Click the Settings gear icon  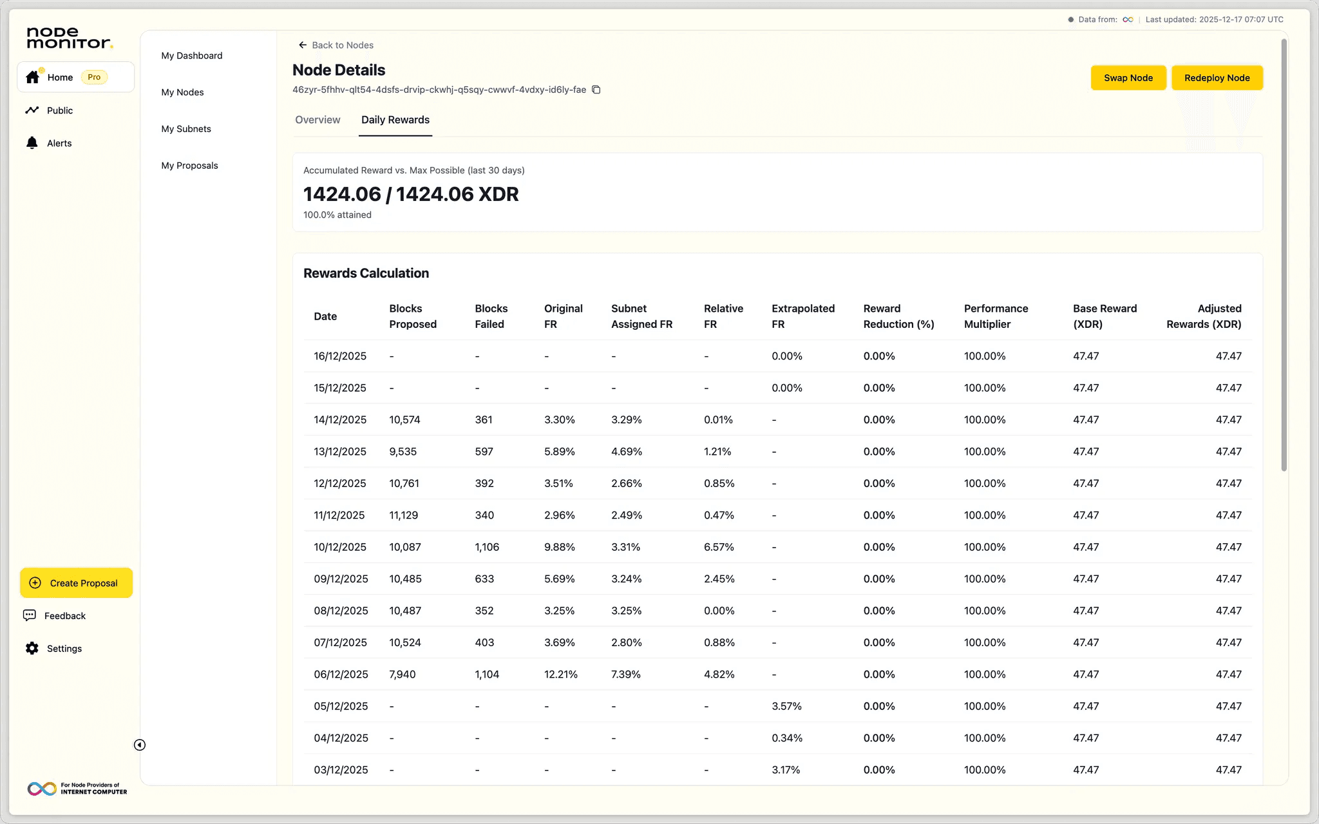pyautogui.click(x=32, y=648)
